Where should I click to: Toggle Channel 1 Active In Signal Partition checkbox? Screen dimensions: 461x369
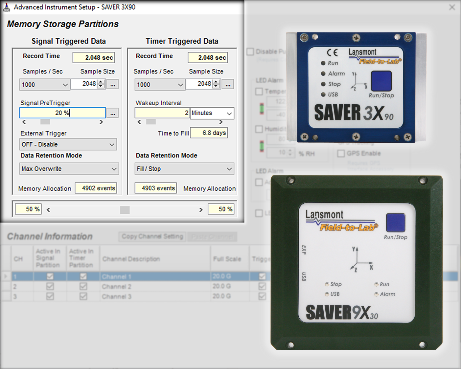(50, 277)
